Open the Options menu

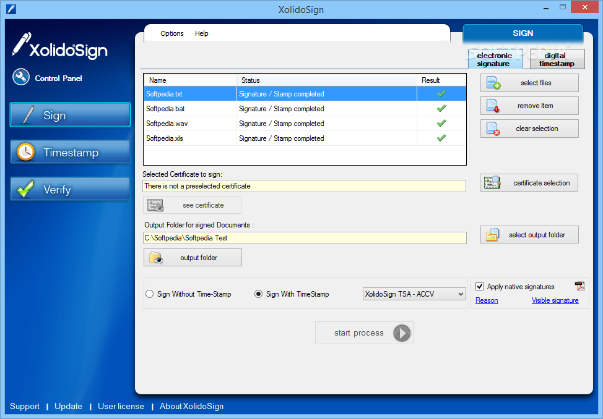[172, 33]
